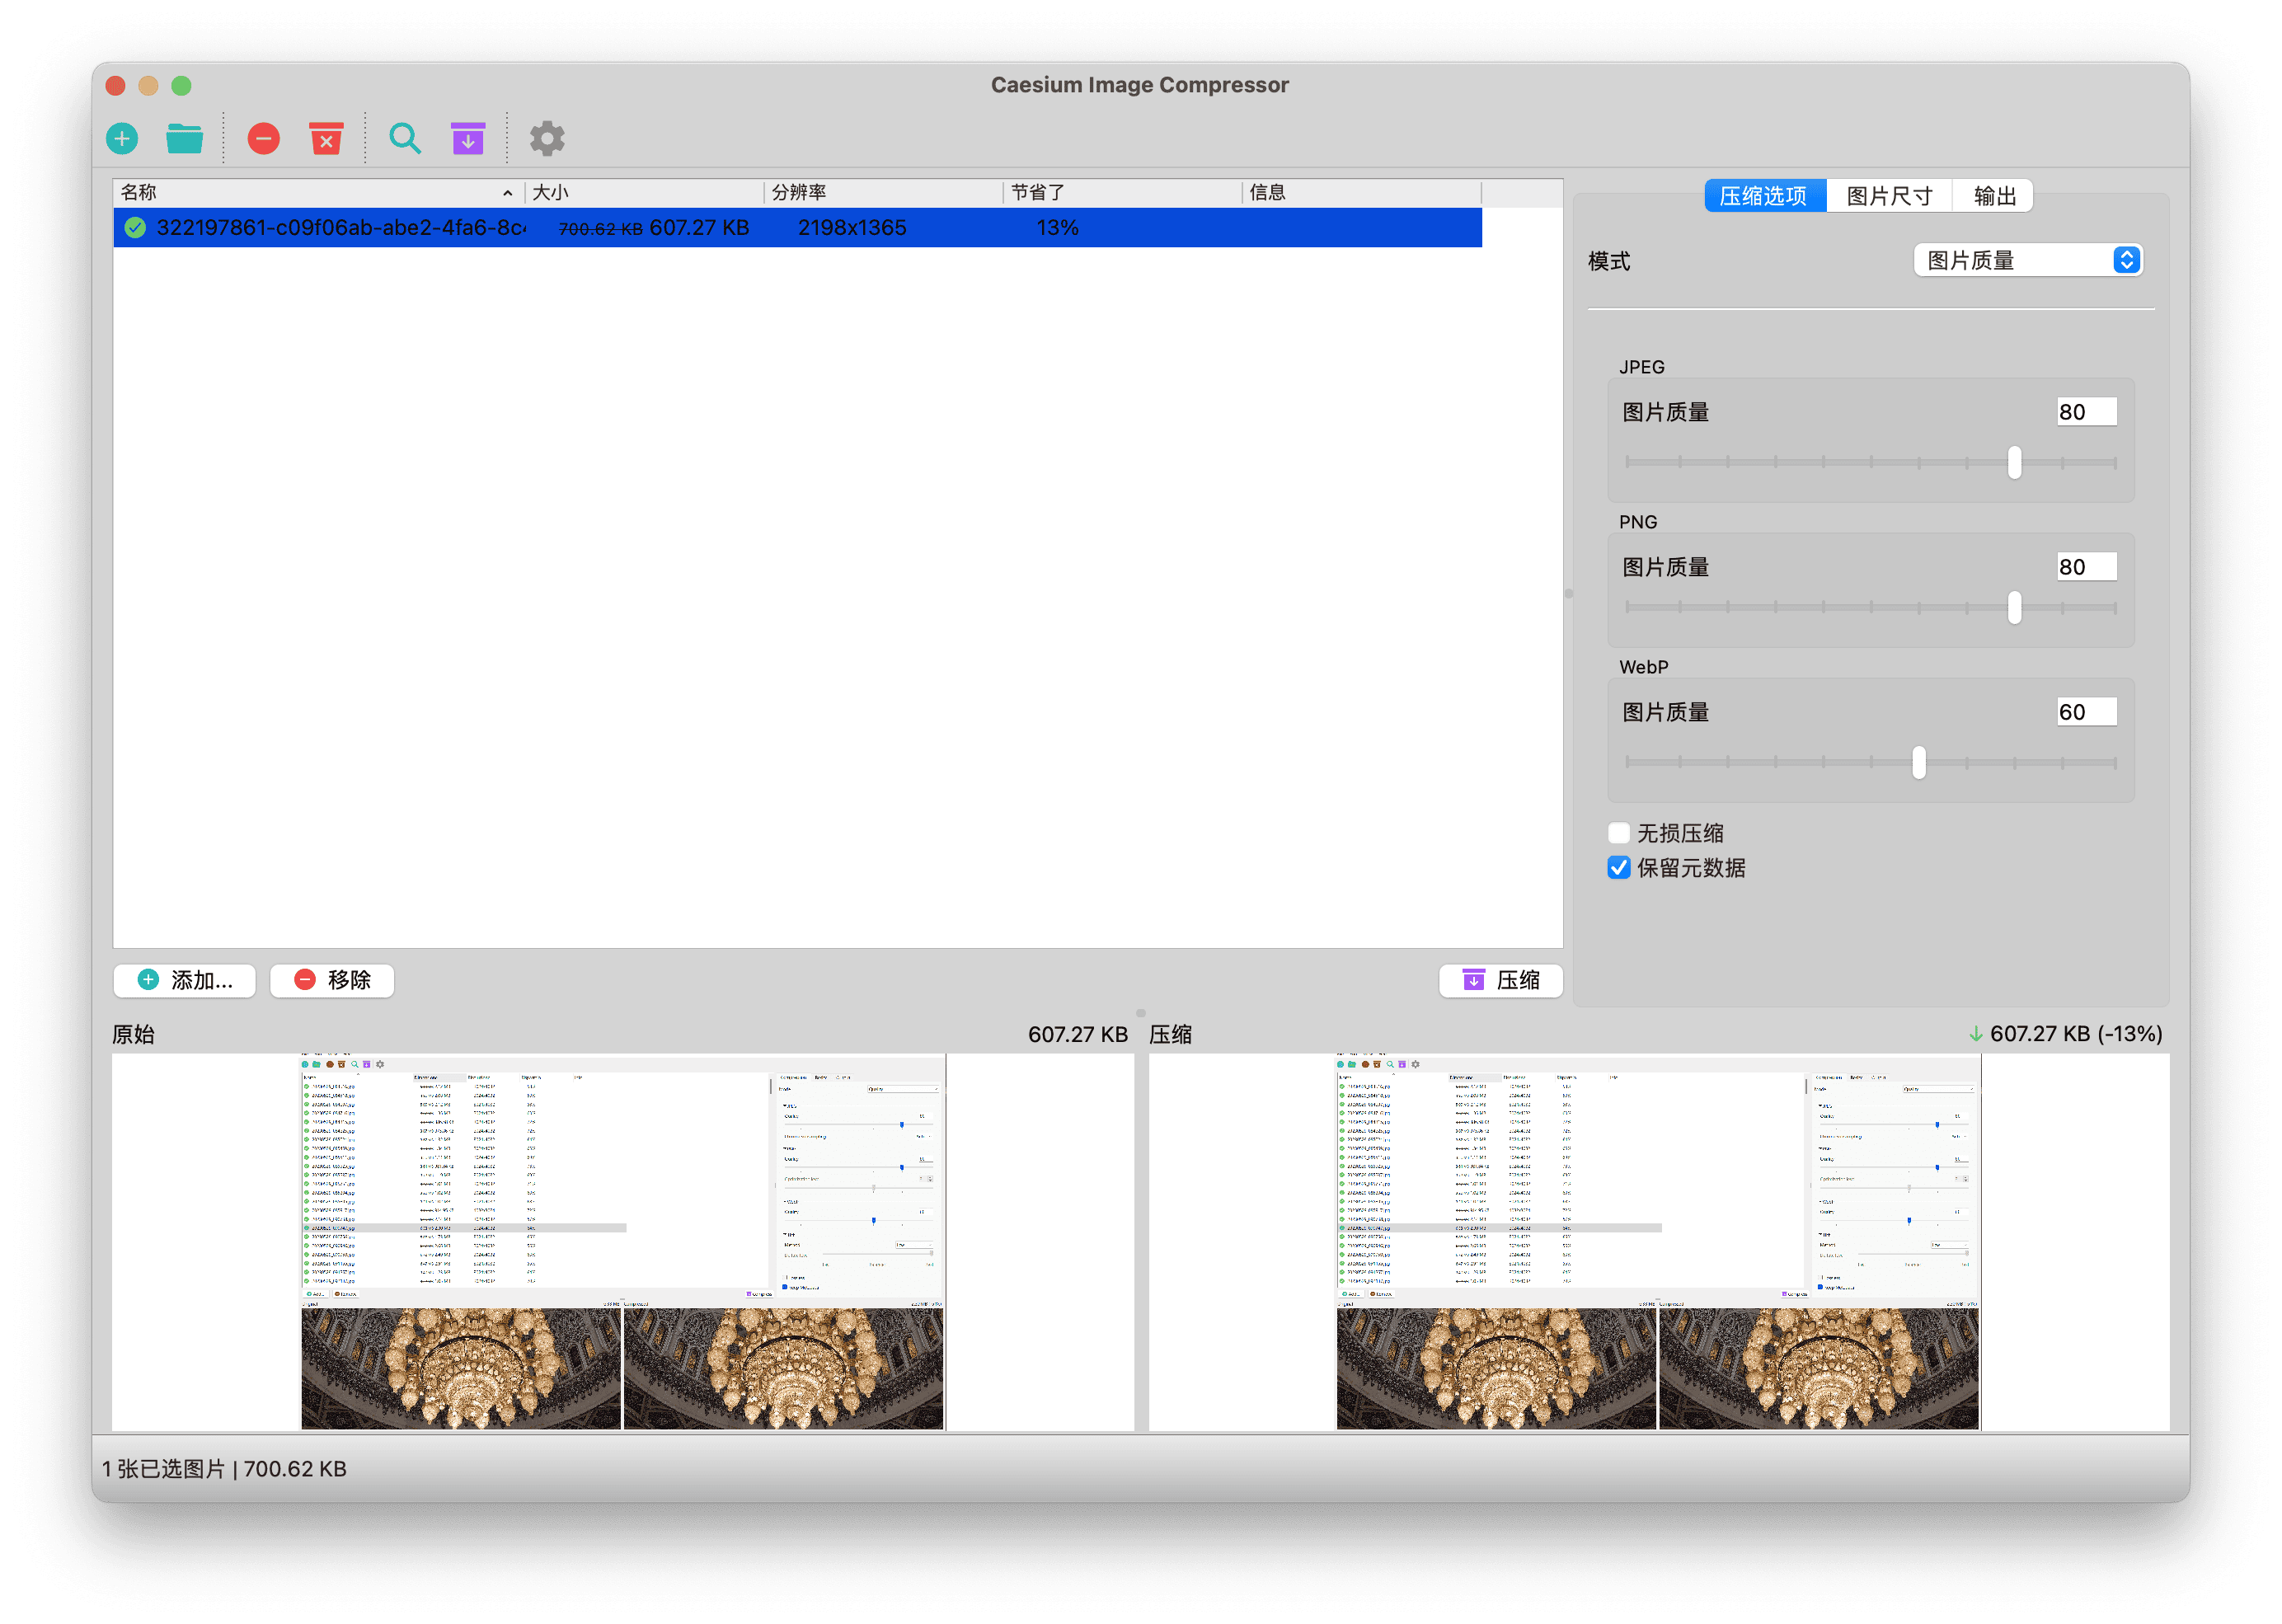Click the purple compress toolbar icon
This screenshot has height=1624, width=2282.
(467, 138)
